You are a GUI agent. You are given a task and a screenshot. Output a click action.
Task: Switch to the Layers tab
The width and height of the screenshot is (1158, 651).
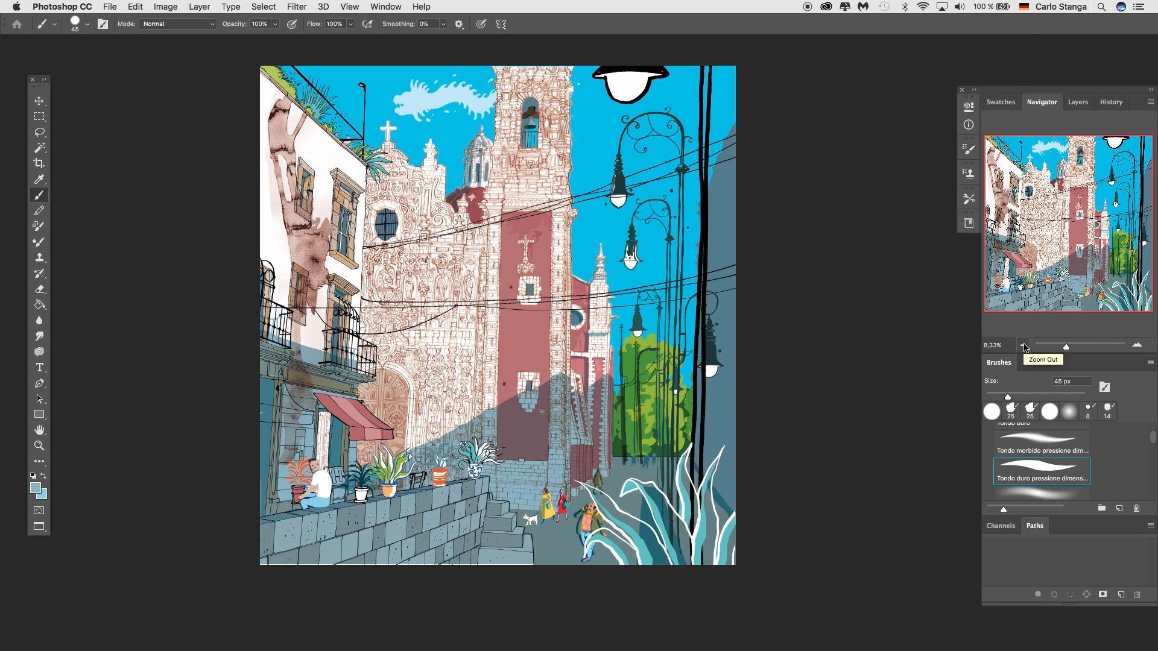point(1078,102)
